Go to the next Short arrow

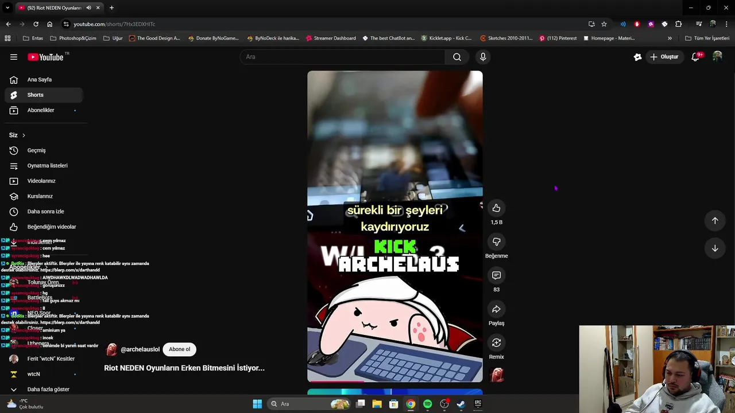pyautogui.click(x=715, y=248)
